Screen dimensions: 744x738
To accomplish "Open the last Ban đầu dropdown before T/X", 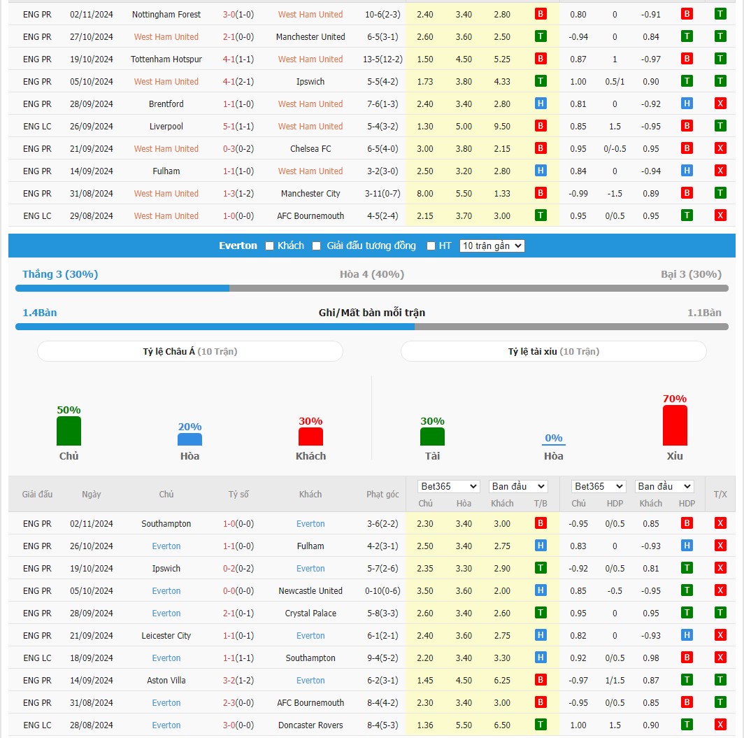I will [x=664, y=486].
